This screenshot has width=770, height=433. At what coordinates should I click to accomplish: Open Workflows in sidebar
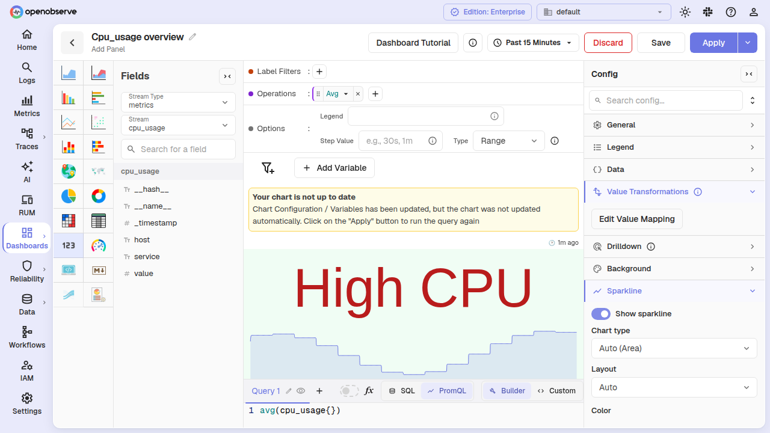click(27, 337)
